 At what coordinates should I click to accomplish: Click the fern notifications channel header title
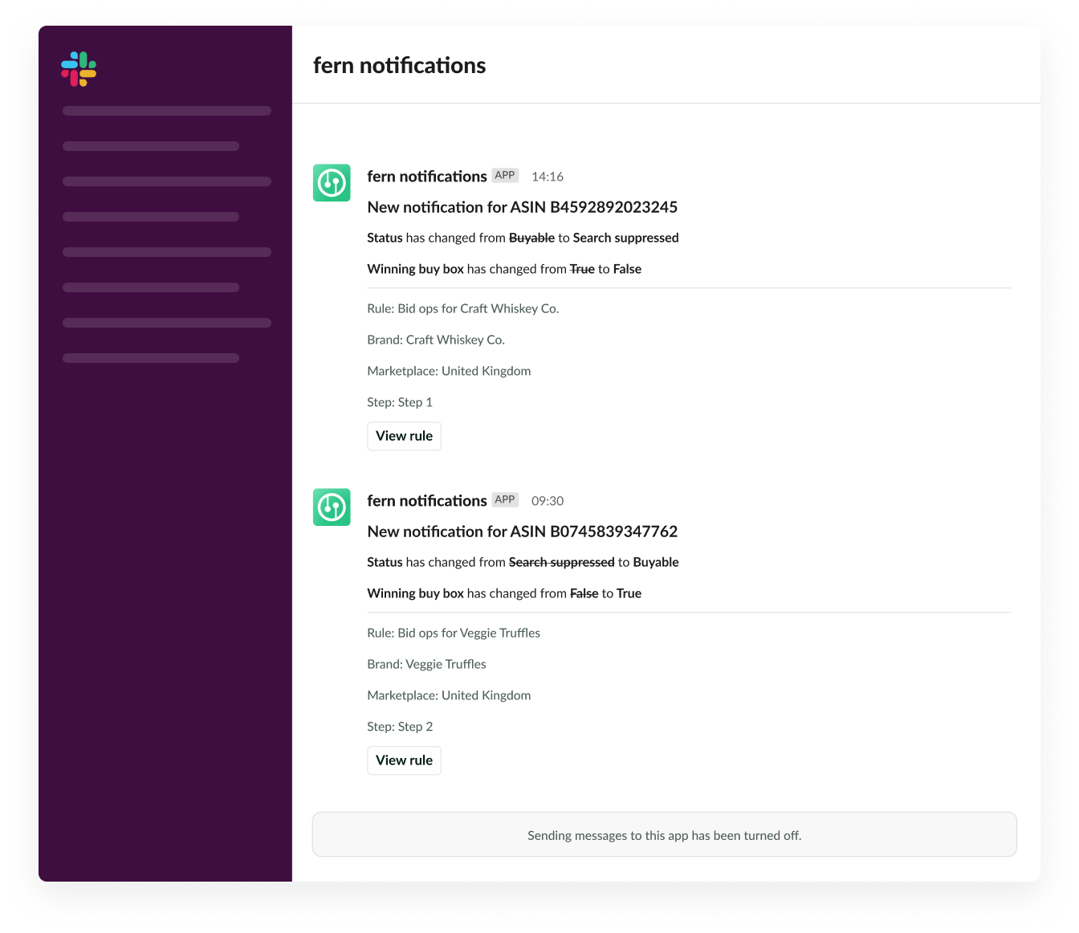399,65
